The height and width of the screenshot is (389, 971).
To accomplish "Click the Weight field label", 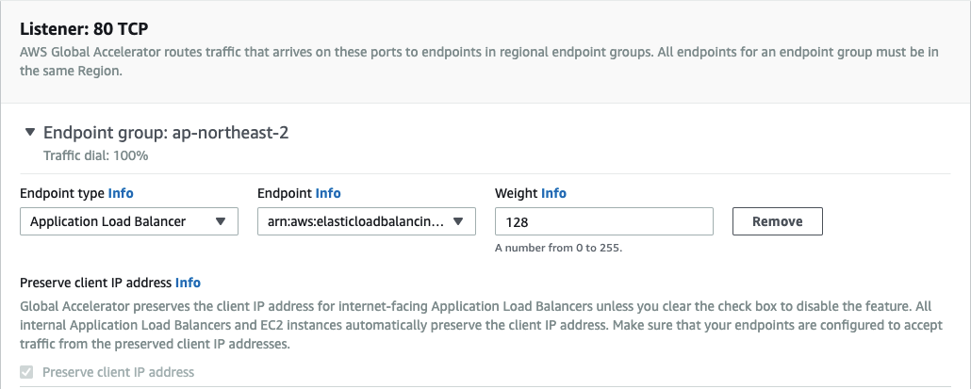I will pos(516,193).
